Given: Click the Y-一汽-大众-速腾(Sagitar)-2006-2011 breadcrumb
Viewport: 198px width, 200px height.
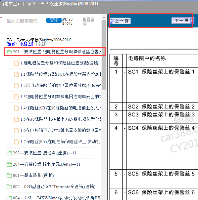Looking at the screenshot, I should (39, 40).
